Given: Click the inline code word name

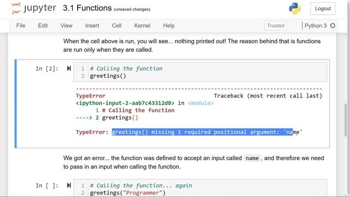Looking at the screenshot, I should point(252,158).
